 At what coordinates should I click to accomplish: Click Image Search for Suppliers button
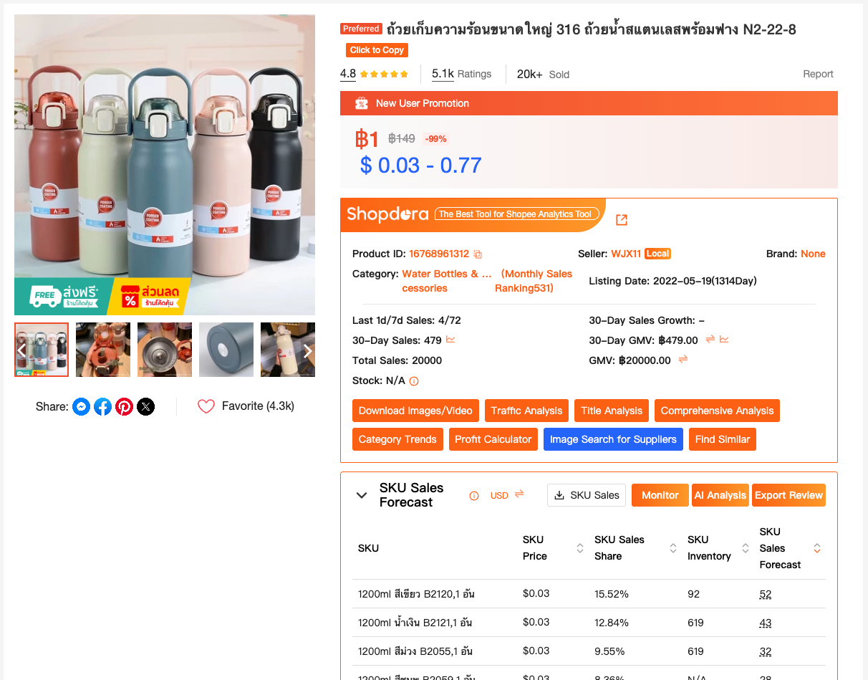pos(613,439)
